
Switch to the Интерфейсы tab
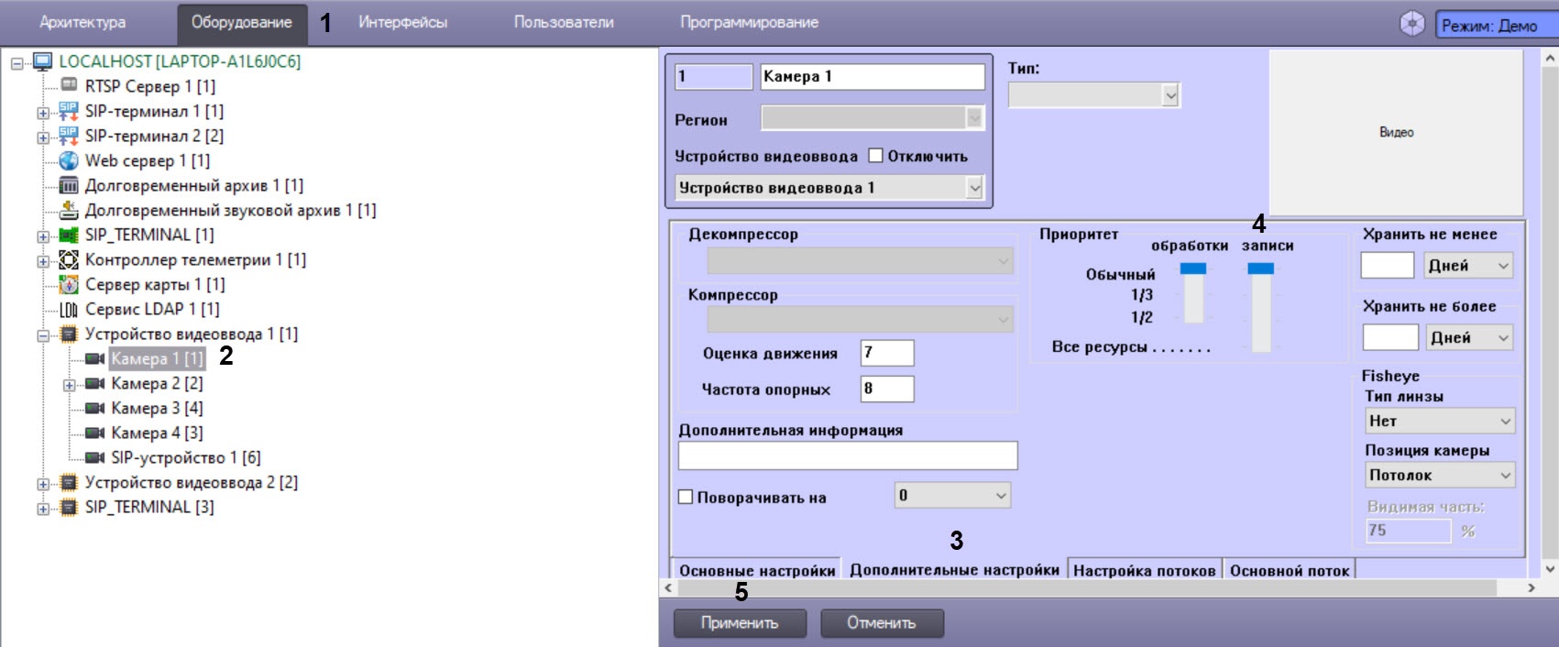click(x=403, y=22)
